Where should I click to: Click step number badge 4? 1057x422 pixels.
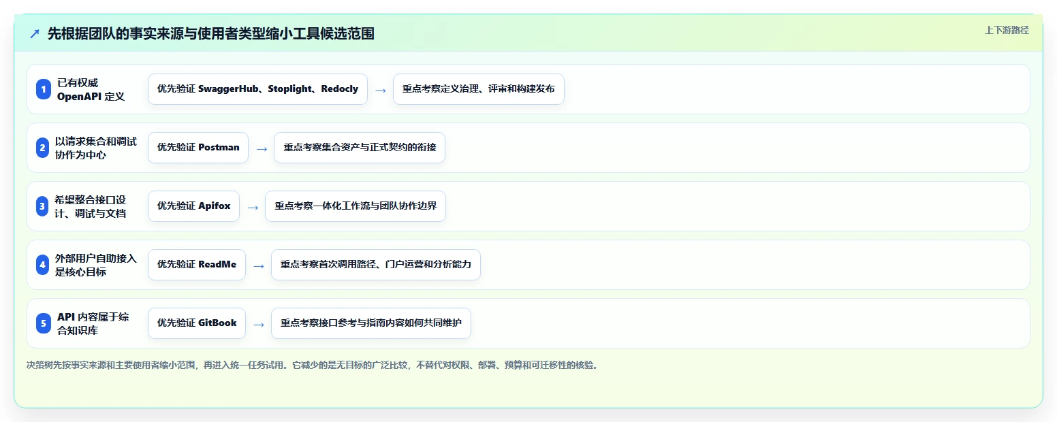pyautogui.click(x=43, y=265)
